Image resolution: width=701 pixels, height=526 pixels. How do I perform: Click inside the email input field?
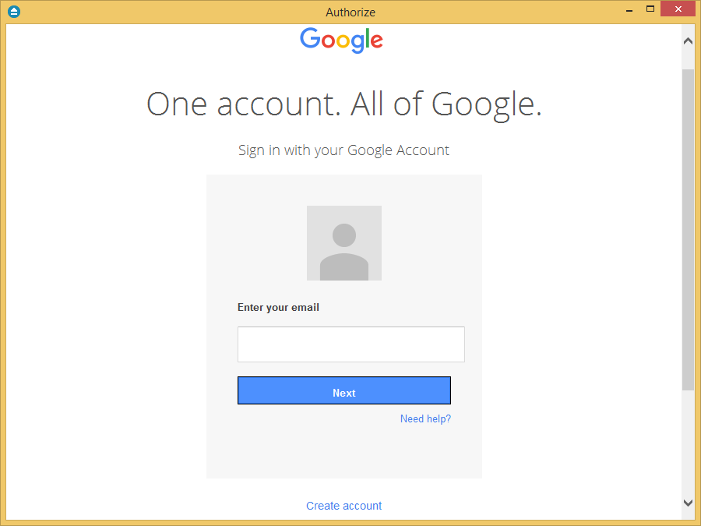tap(350, 344)
